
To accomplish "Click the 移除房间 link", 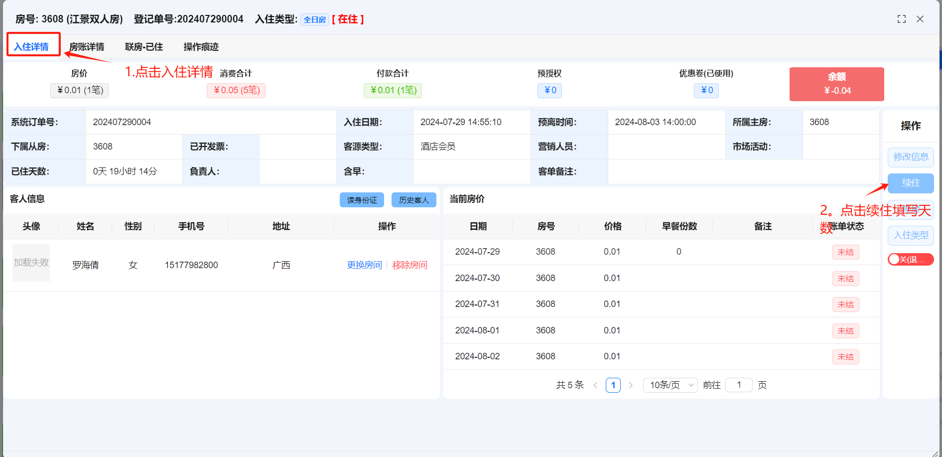I will pos(409,265).
